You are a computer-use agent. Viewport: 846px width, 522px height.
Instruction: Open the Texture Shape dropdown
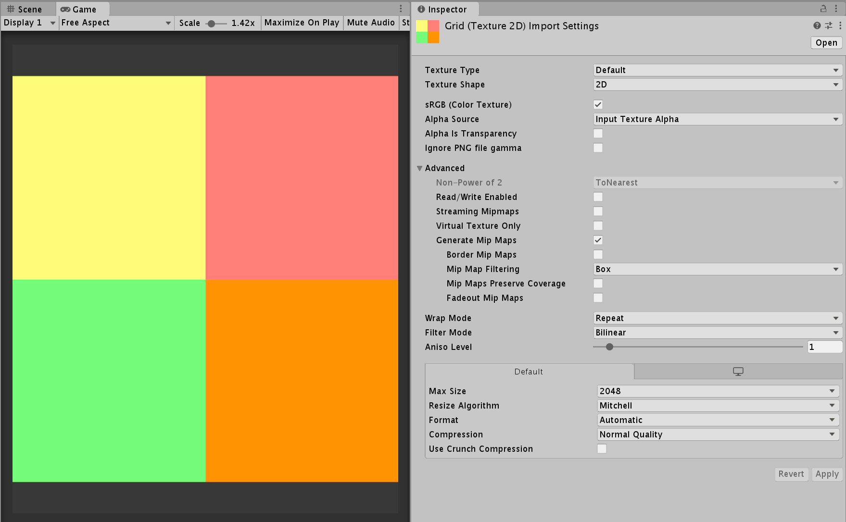click(718, 85)
